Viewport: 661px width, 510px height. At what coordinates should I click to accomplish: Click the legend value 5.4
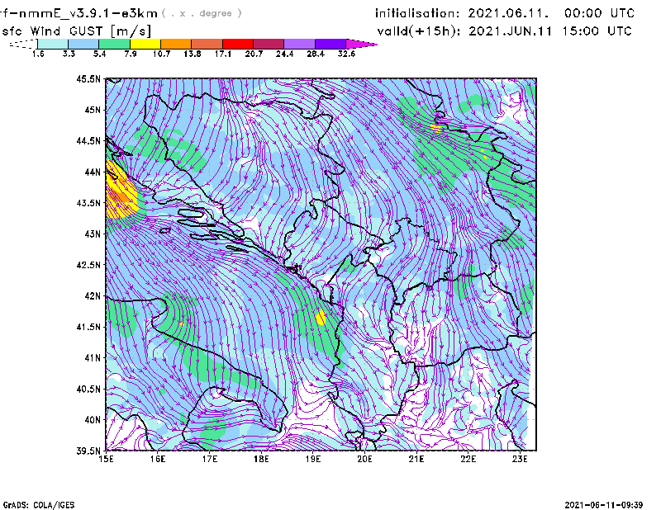click(x=99, y=54)
